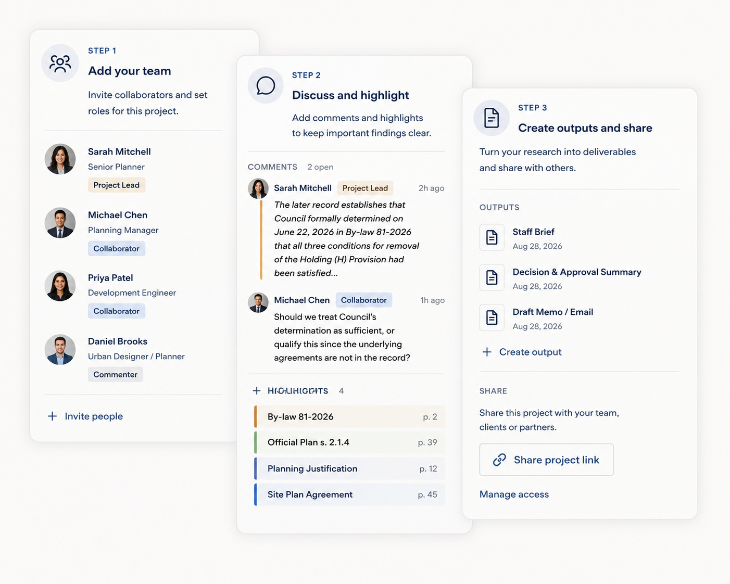Open the Draft Memo / Email document icon

coord(492,318)
